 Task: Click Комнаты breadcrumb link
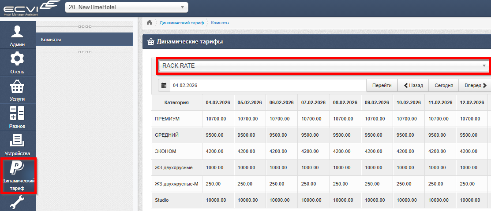tap(220, 22)
